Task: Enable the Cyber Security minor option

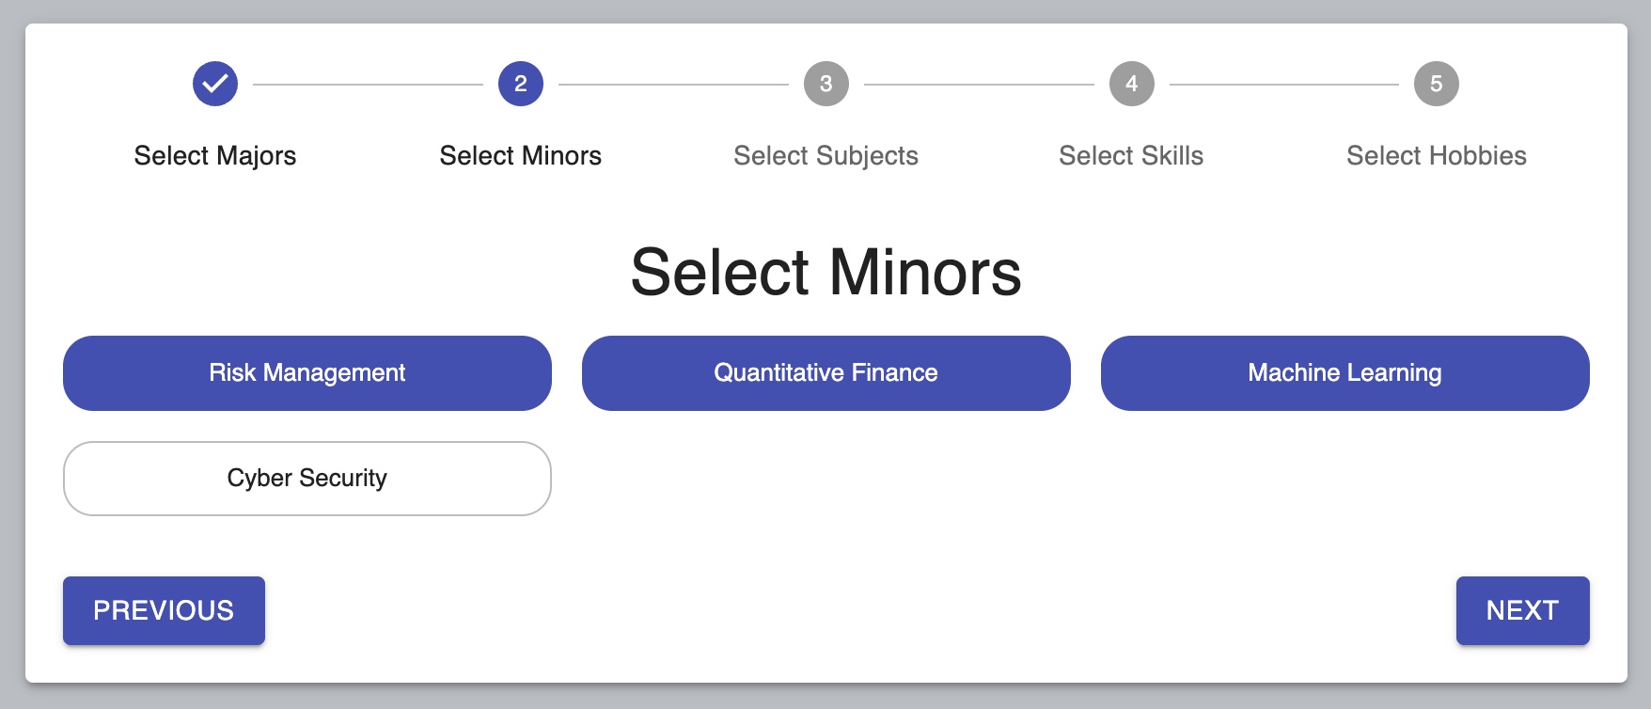Action: [x=307, y=479]
